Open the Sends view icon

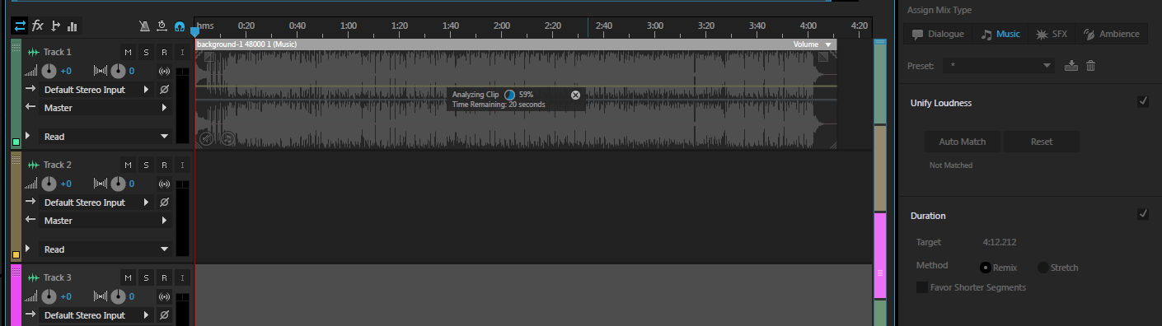pyautogui.click(x=55, y=26)
